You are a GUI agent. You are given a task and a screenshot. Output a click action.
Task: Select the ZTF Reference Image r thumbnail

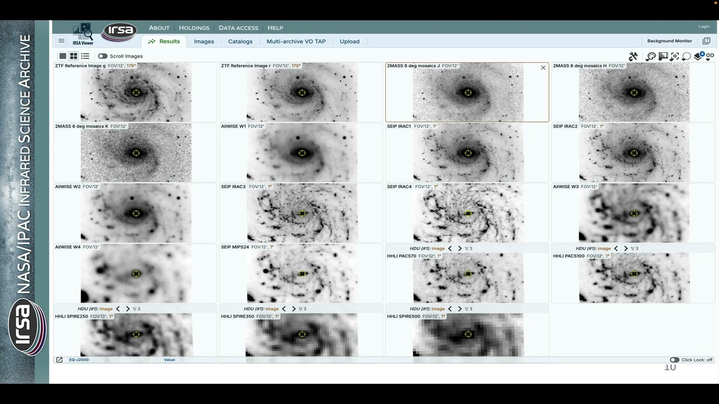pyautogui.click(x=302, y=93)
